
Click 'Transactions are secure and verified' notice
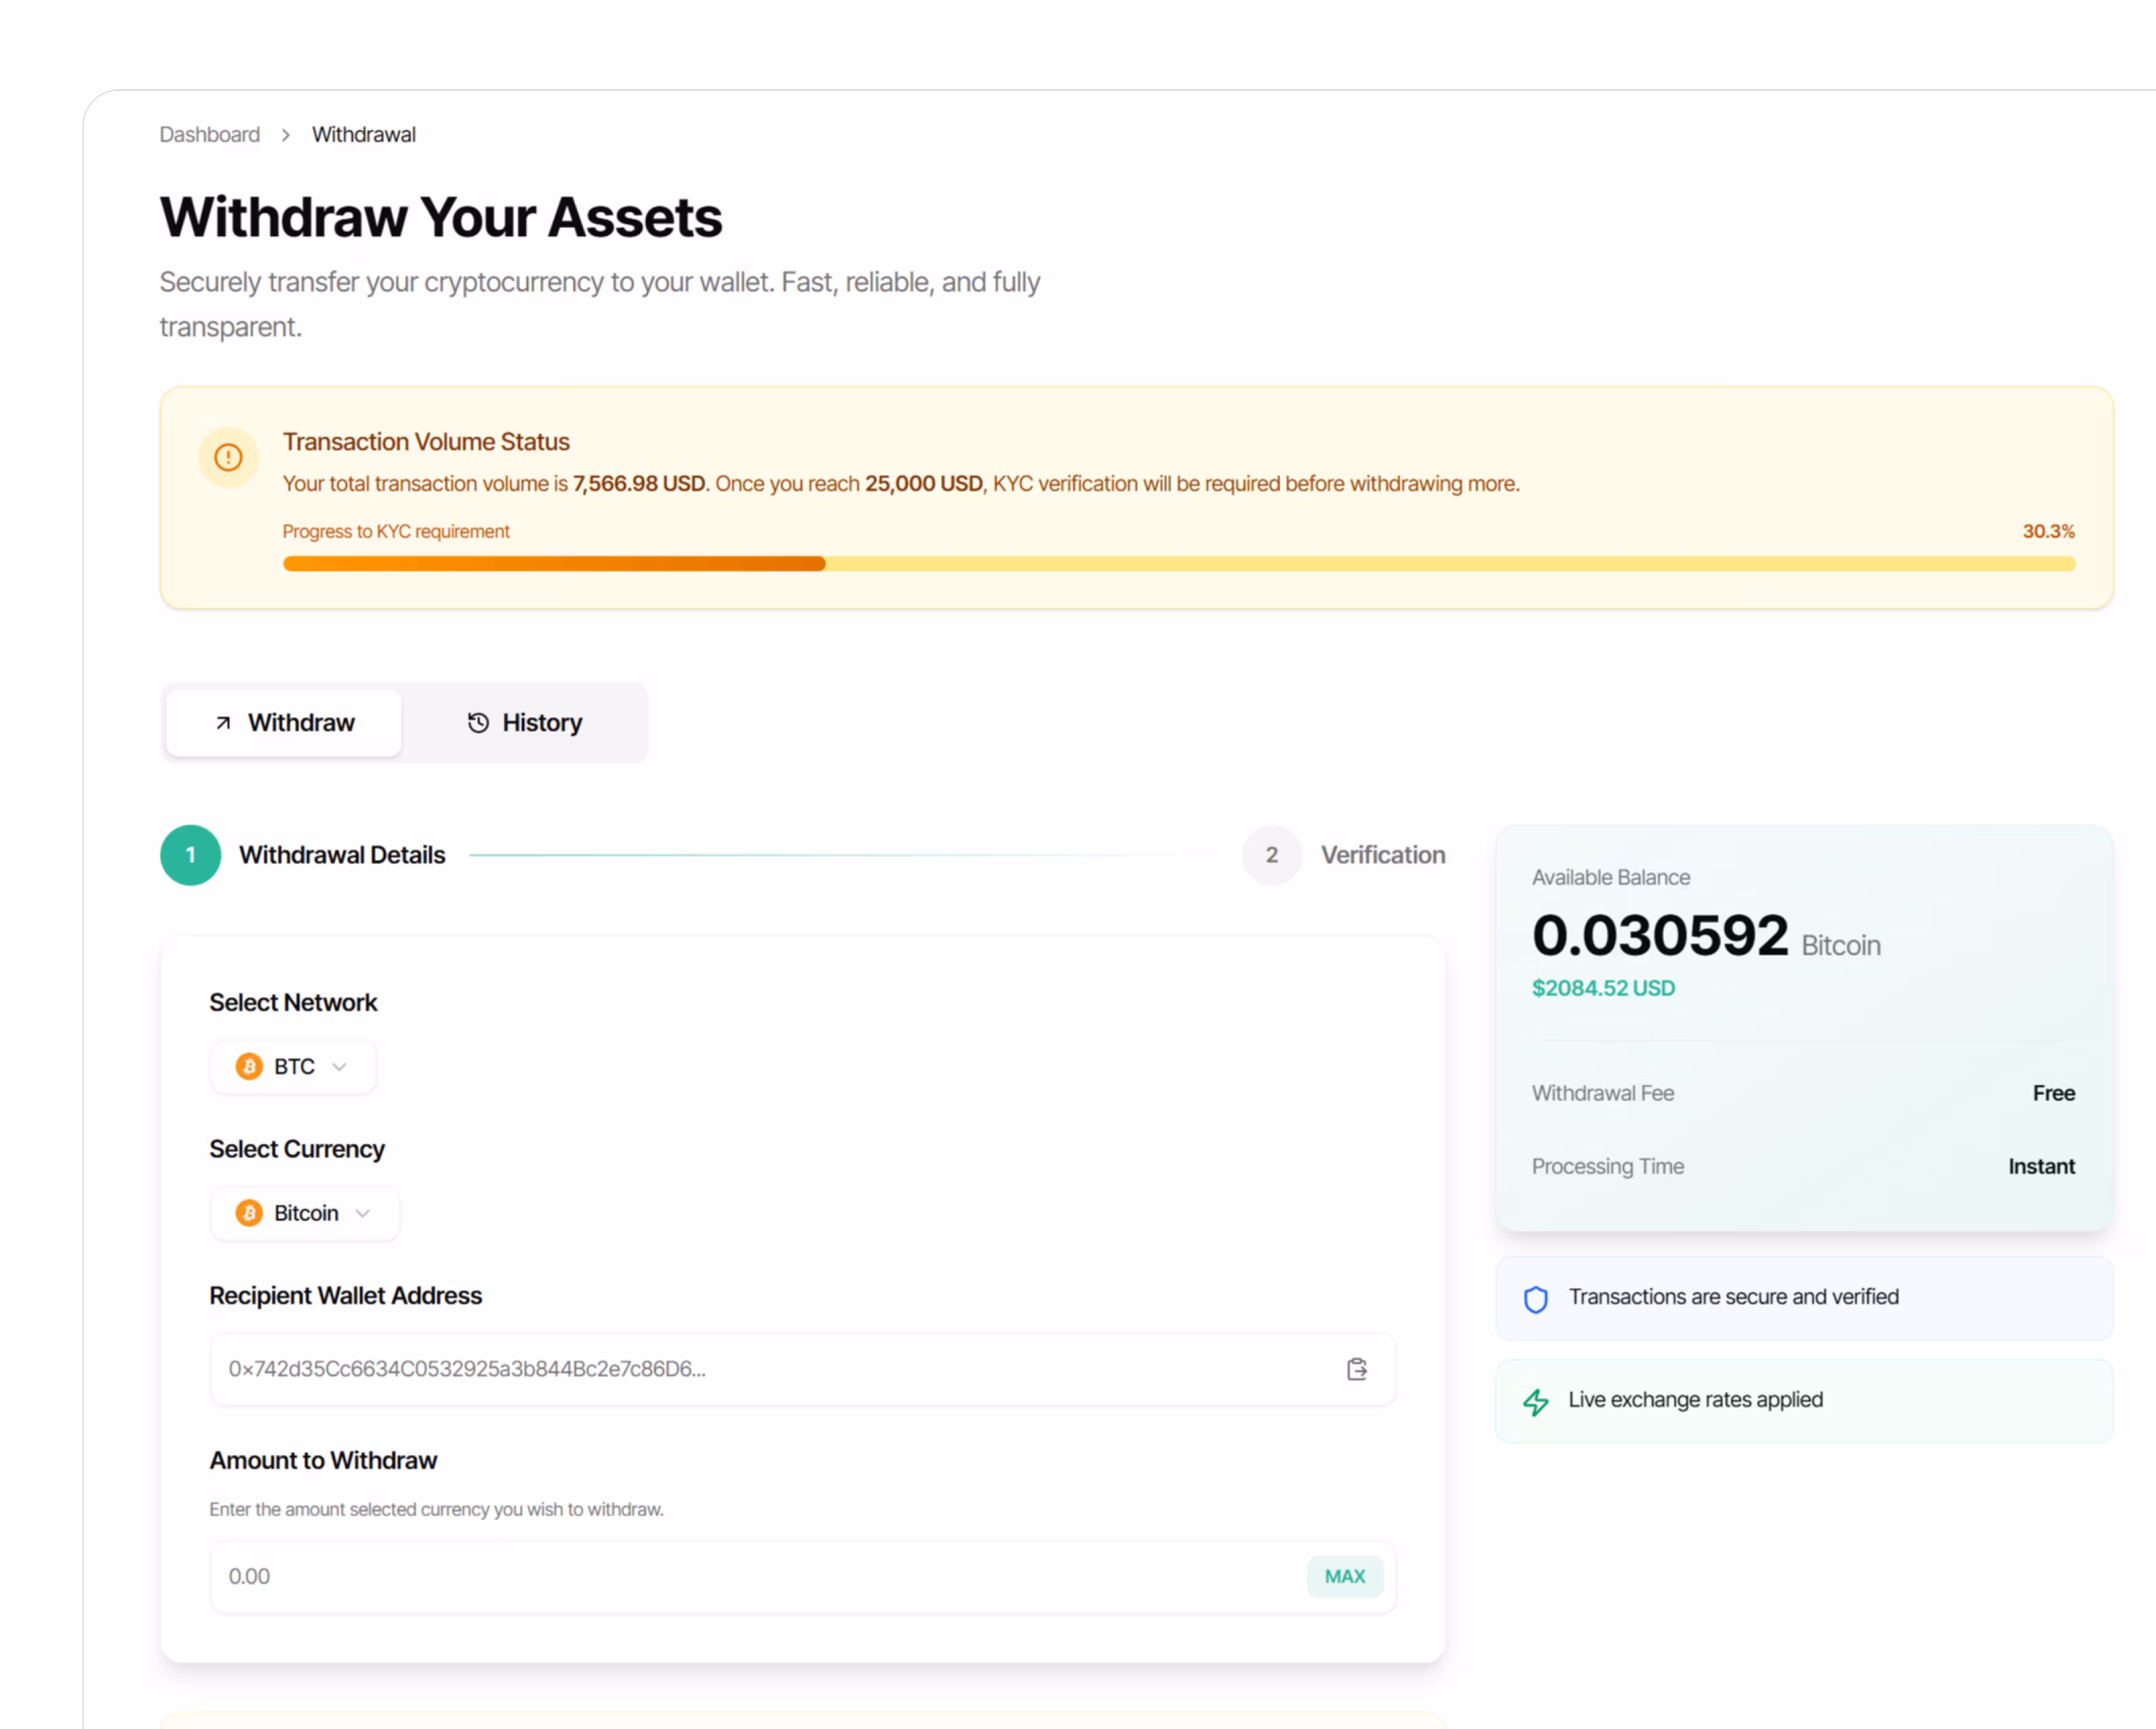click(1803, 1298)
